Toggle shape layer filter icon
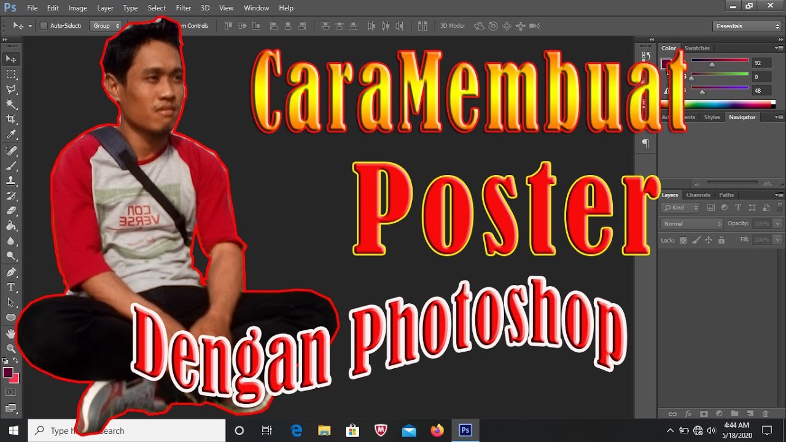The width and height of the screenshot is (786, 442). click(x=752, y=208)
